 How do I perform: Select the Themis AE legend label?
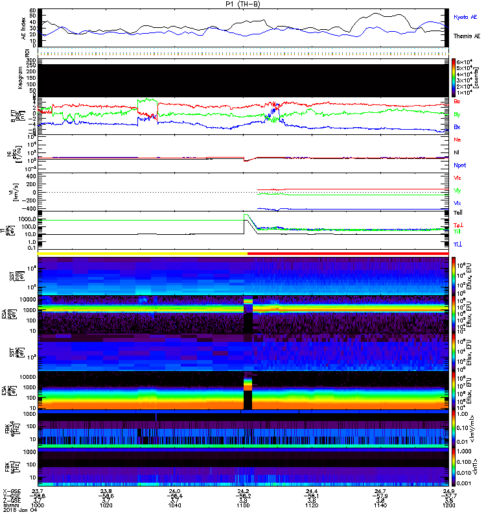tap(467, 36)
